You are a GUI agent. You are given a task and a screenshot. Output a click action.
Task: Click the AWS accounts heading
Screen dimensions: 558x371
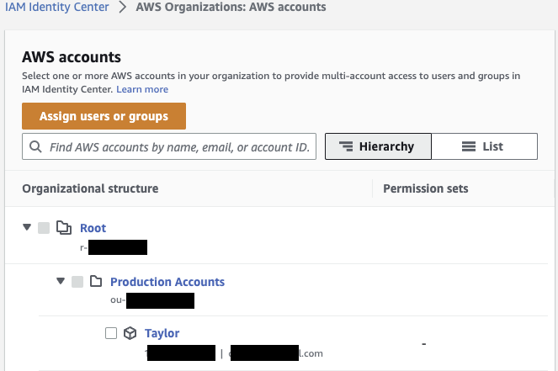click(x=72, y=57)
